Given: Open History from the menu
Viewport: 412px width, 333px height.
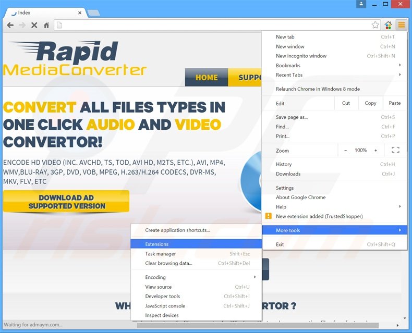Looking at the screenshot, I should (x=334, y=164).
